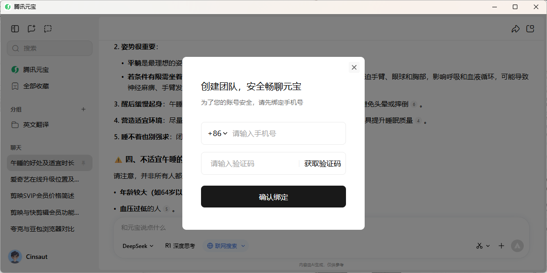This screenshot has height=273, width=547.
Task: Click the 腾讯元宝 logo icon in the sidebar
Action: point(15,70)
